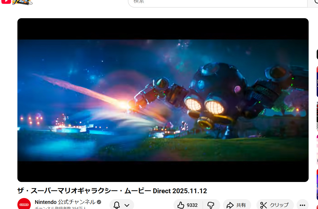Focus the 検索 search box

(217, 2)
